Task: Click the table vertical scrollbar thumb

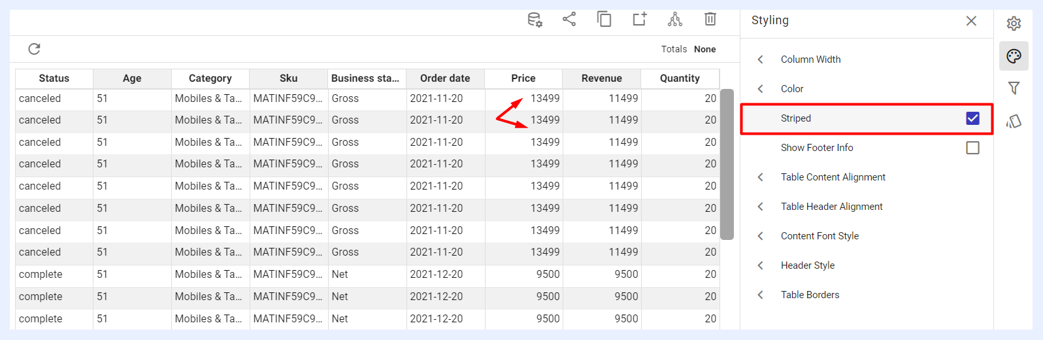Action: click(727, 164)
